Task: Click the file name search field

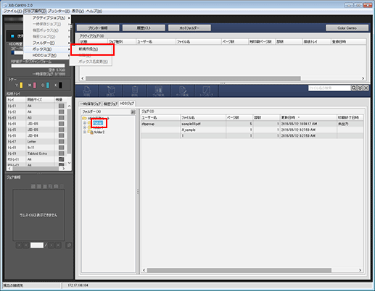Action: (x=329, y=88)
